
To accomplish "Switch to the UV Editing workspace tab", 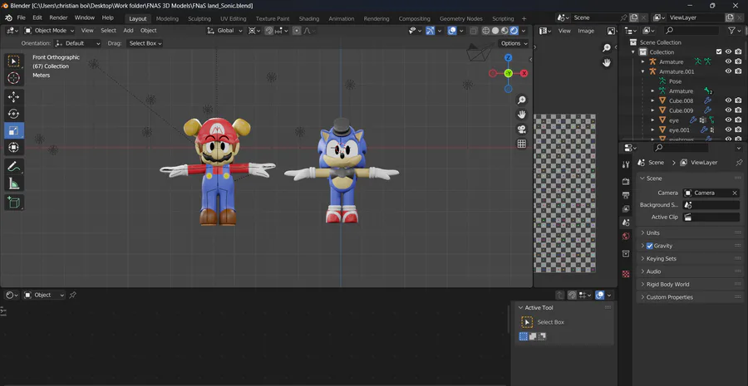I will (234, 18).
